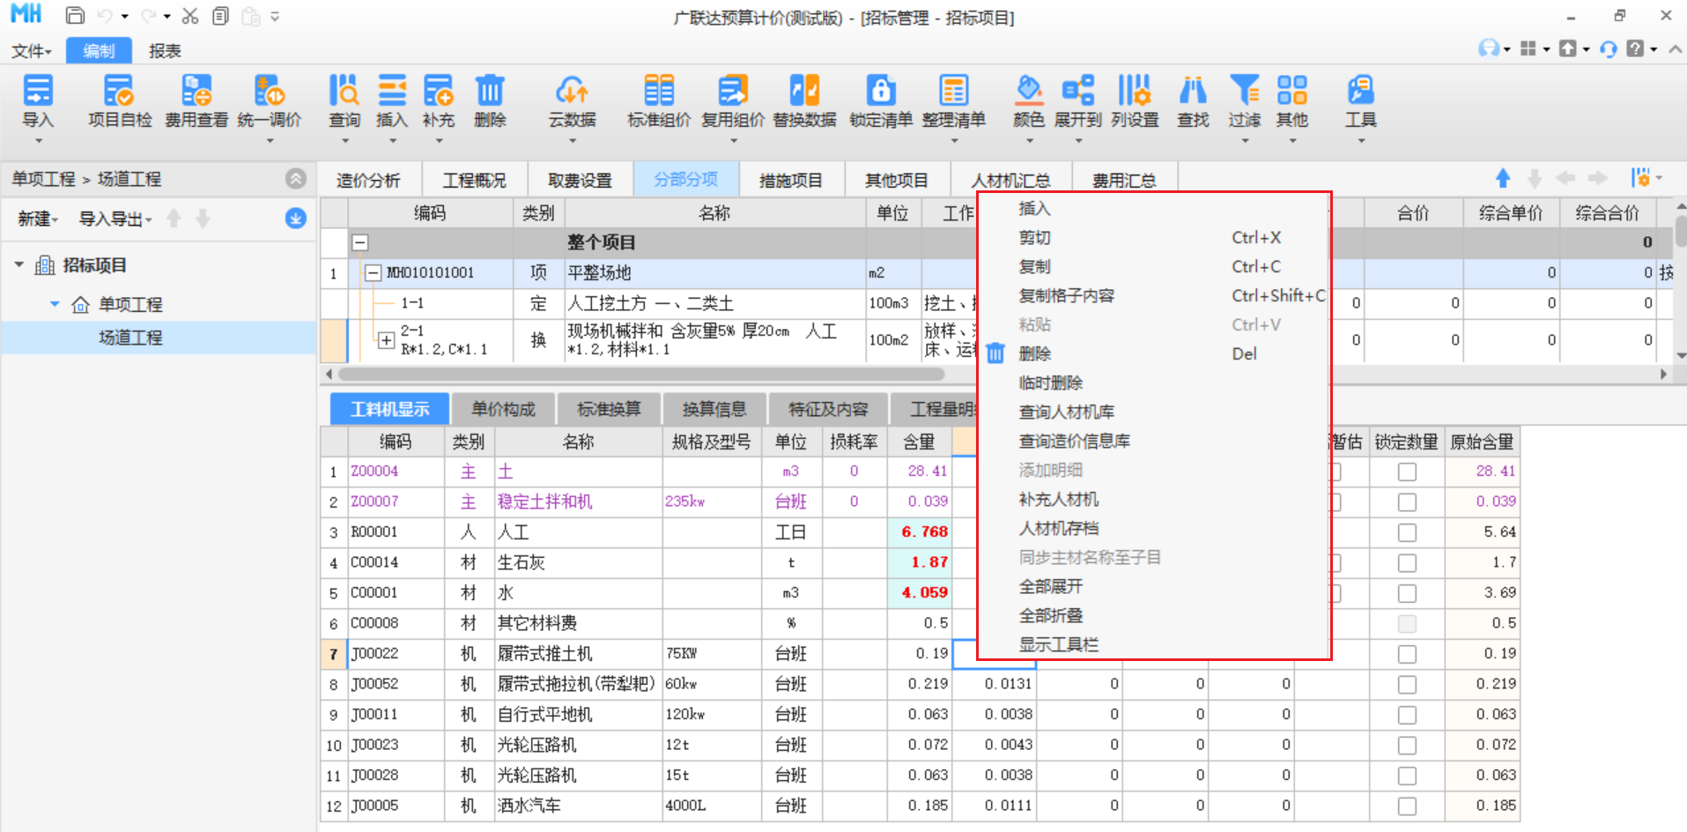This screenshot has width=1687, height=832.
Task: Choose 复制格子内容 from context menu
Action: (1066, 296)
